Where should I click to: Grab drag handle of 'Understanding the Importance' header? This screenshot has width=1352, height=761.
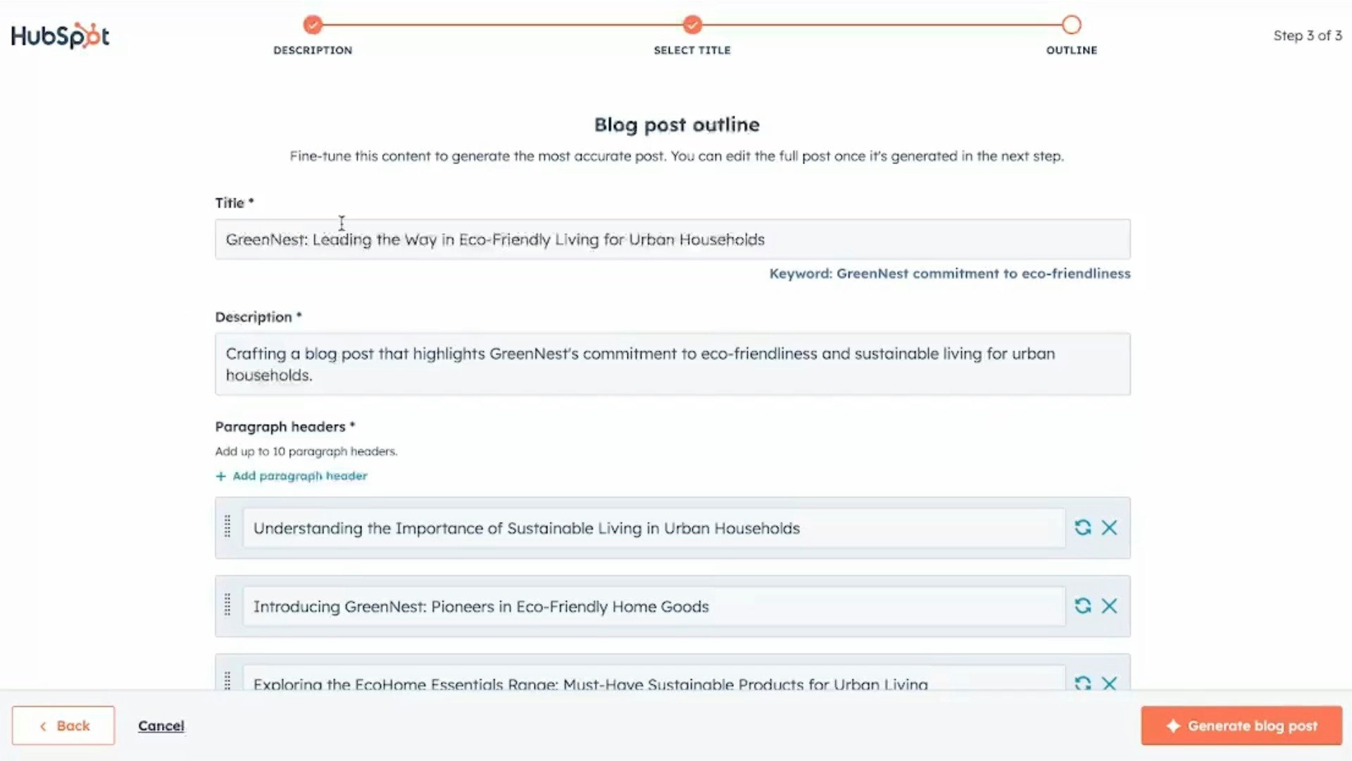pyautogui.click(x=227, y=526)
